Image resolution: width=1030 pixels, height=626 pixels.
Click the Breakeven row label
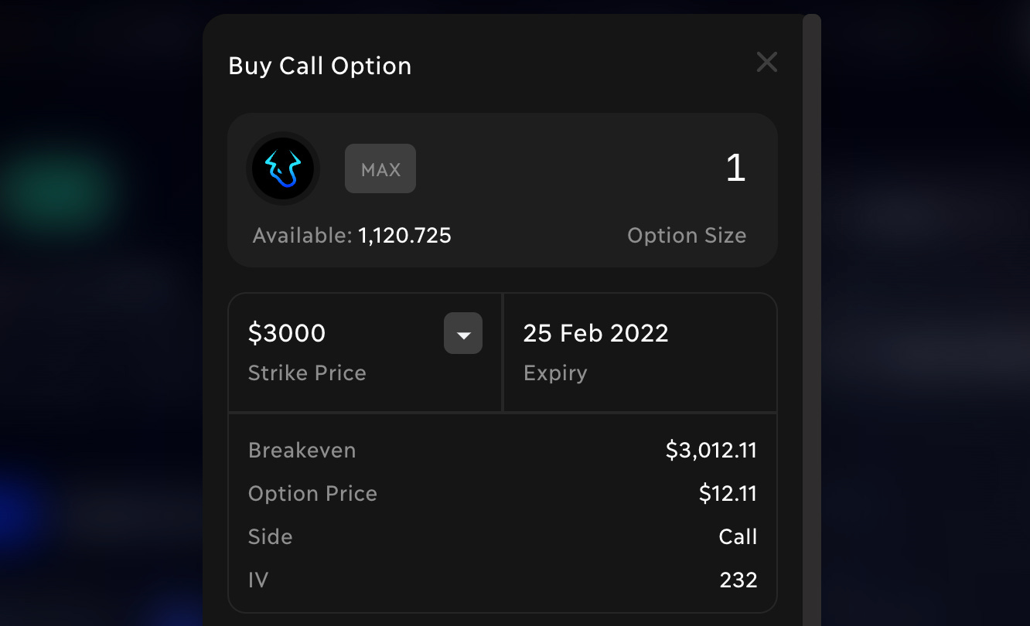pyautogui.click(x=302, y=451)
